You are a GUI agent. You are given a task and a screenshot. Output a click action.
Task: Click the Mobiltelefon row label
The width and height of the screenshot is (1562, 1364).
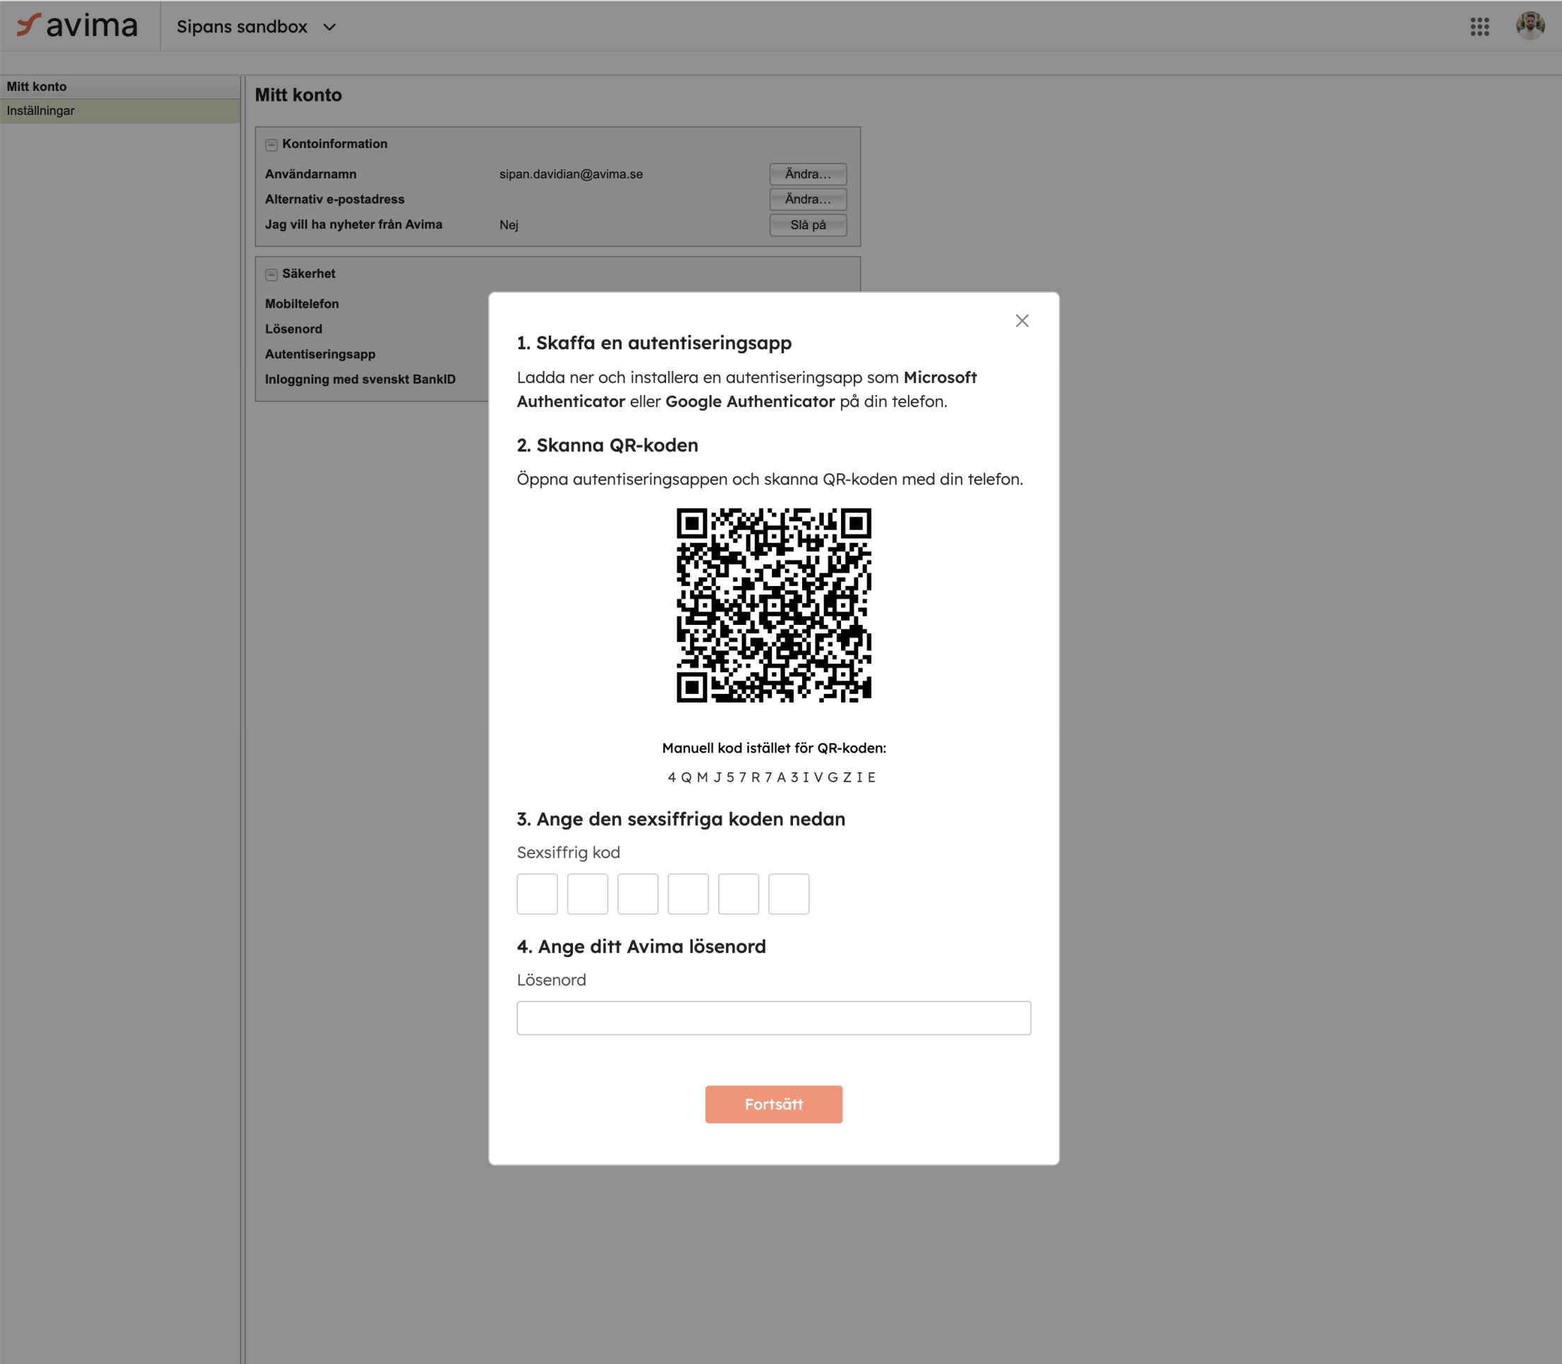301,303
